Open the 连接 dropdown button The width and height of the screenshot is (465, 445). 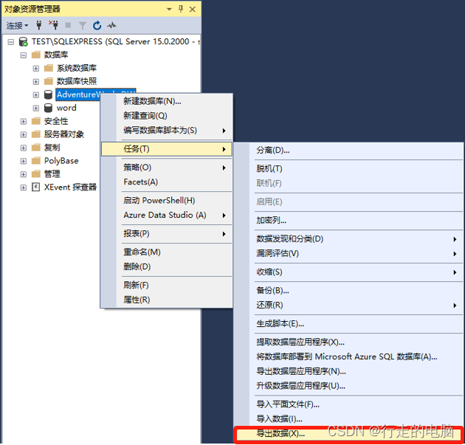tap(17, 26)
